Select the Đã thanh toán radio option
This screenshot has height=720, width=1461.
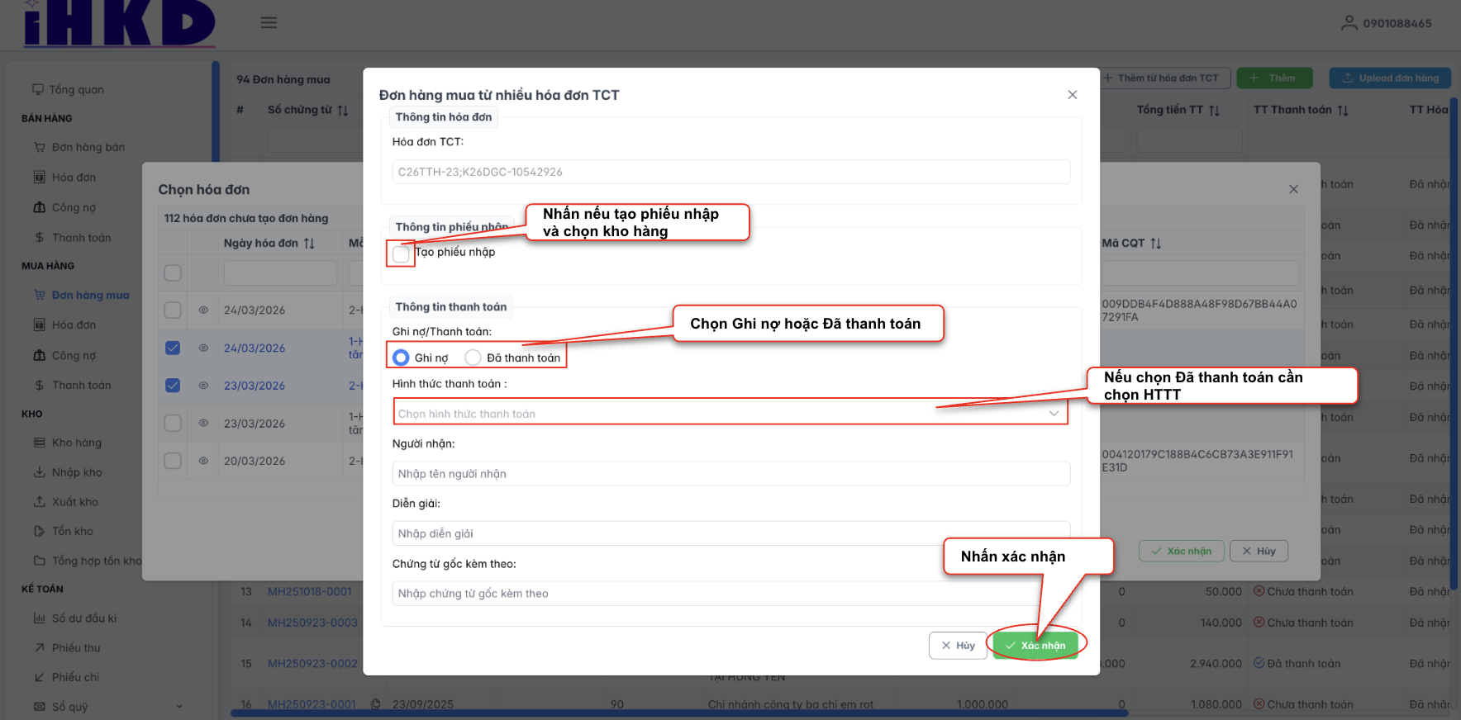[x=473, y=358]
